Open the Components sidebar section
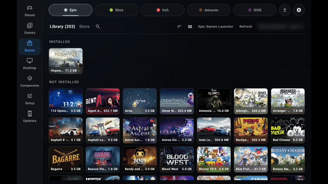This screenshot has height=184, width=328. (30, 82)
